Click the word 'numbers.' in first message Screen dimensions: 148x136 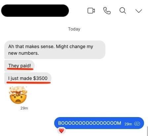coord(29,53)
